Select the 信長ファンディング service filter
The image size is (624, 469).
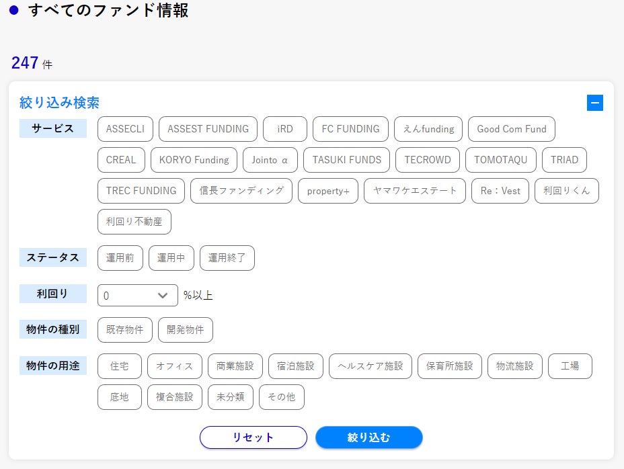(x=241, y=191)
